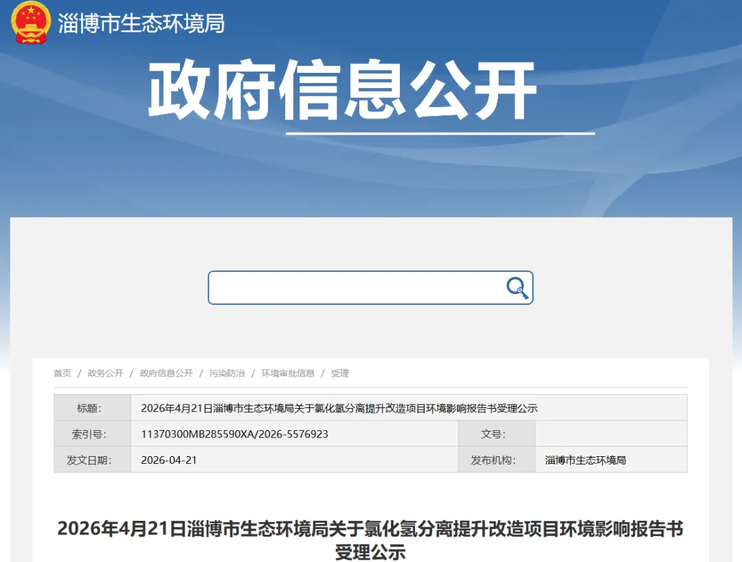Open 政府信息公开 breadcrumb link
Viewport: 742px width, 562px height.
coord(166,373)
